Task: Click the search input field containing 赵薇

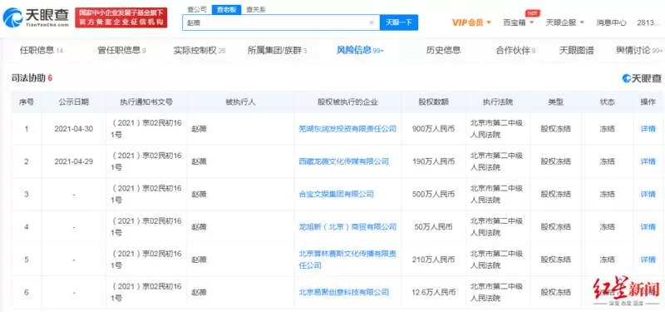Action: pos(276,23)
